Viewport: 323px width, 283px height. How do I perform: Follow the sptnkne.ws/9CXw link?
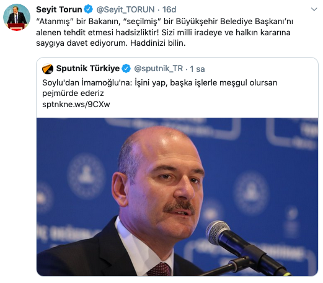click(x=76, y=105)
